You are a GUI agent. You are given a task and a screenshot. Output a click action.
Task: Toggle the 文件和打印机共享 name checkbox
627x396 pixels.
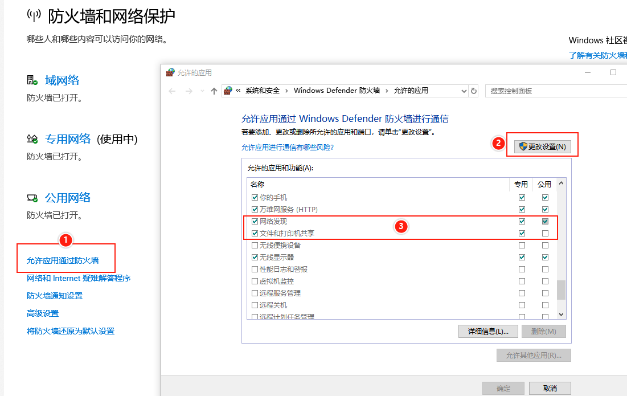click(x=255, y=234)
